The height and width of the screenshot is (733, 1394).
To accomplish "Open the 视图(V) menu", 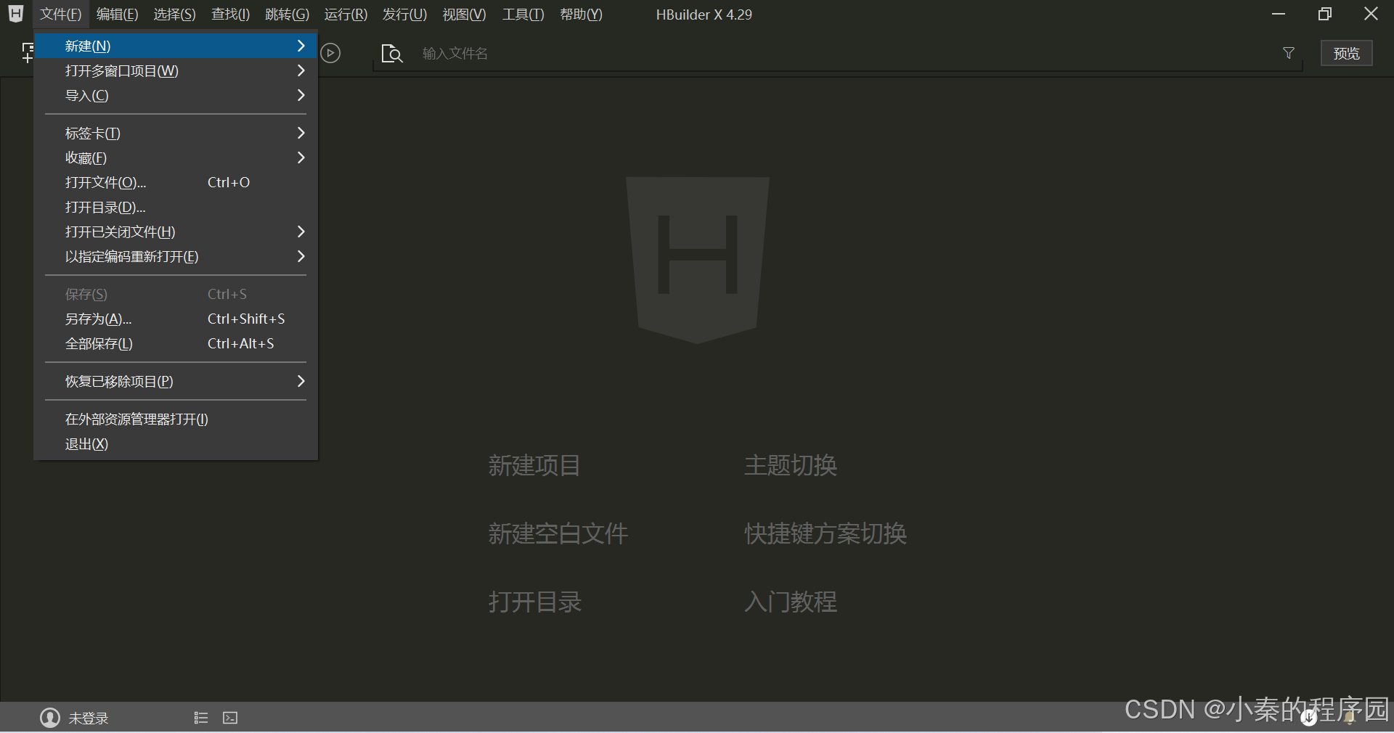I will [464, 15].
